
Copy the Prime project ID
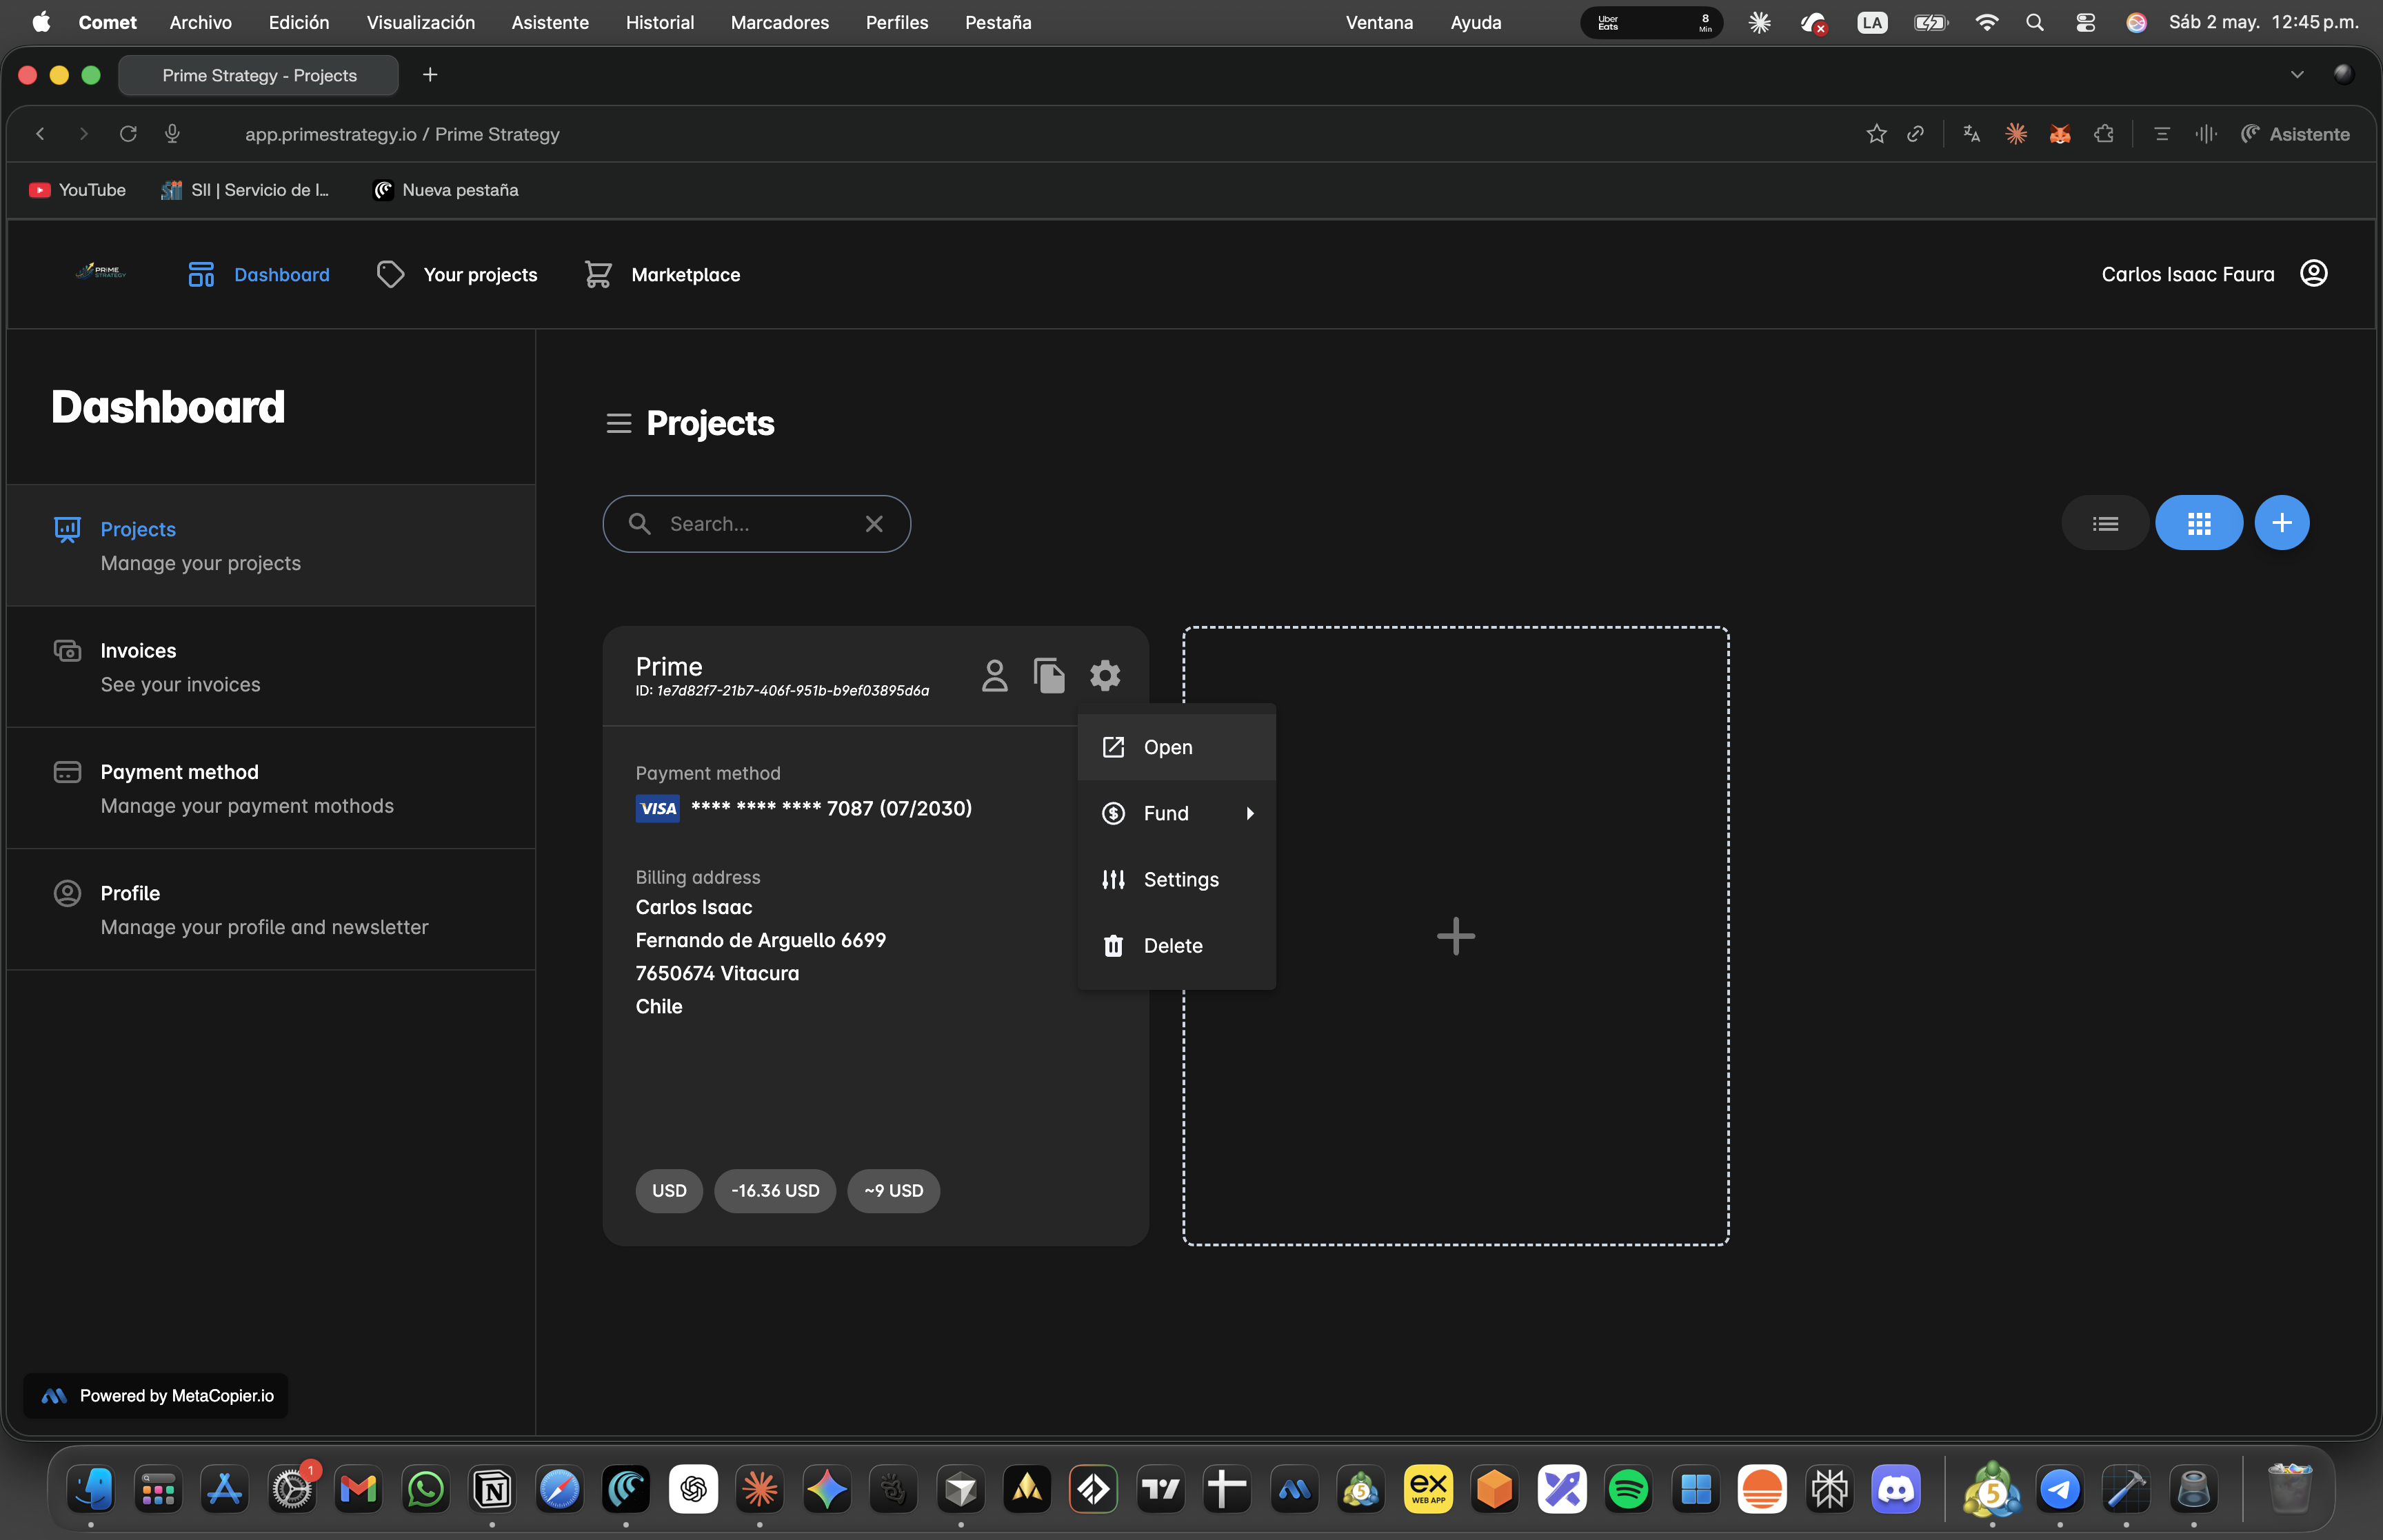point(1049,676)
